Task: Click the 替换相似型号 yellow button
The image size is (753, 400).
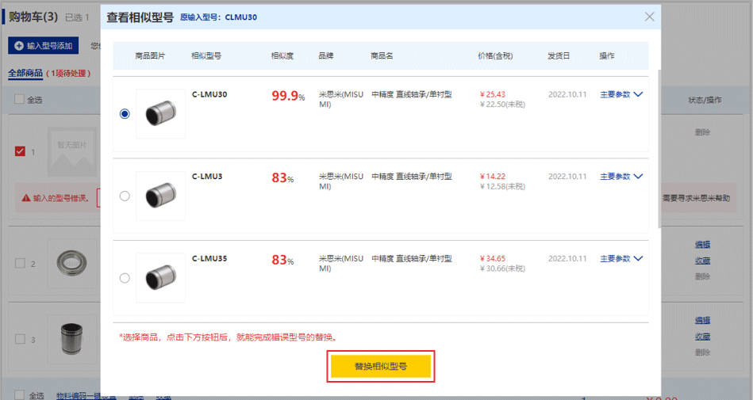Action: (x=381, y=367)
